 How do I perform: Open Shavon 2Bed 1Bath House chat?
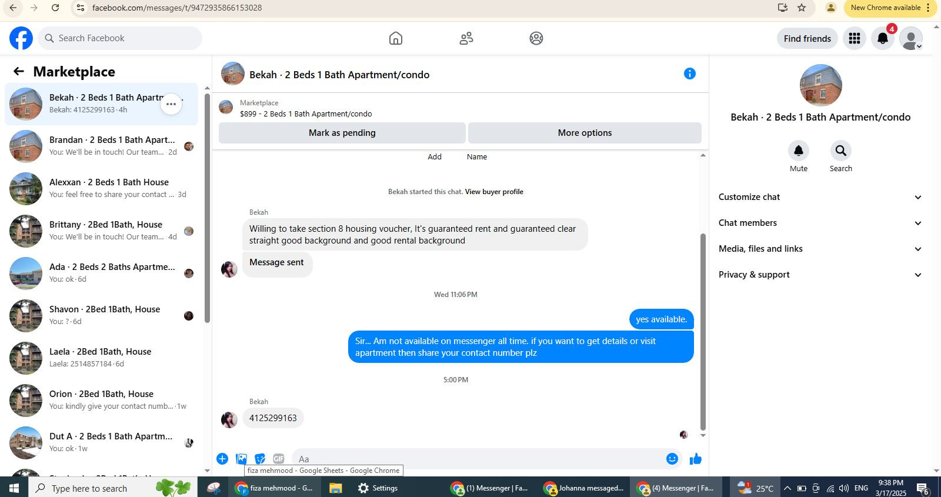click(101, 315)
